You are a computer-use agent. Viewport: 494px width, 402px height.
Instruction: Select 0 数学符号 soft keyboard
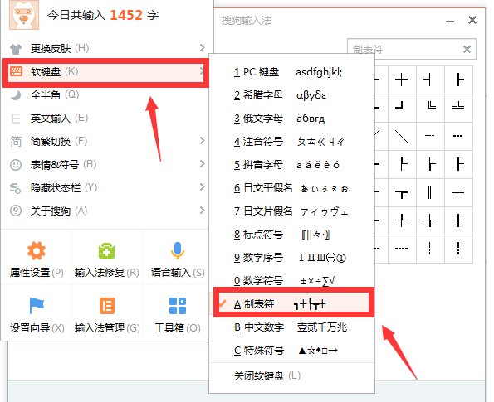click(291, 281)
